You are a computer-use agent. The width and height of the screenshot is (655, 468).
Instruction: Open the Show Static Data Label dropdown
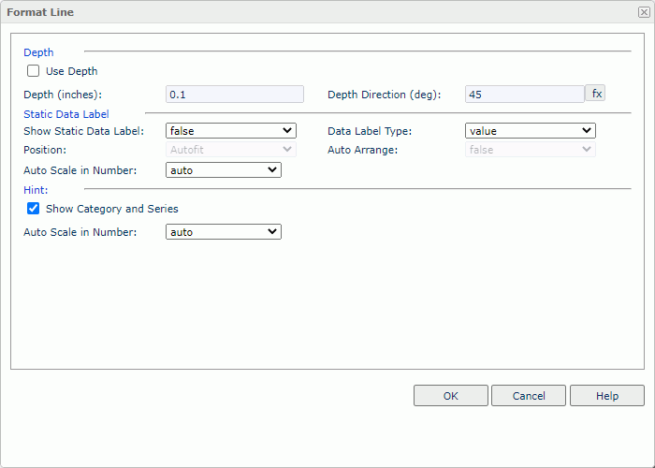click(230, 131)
